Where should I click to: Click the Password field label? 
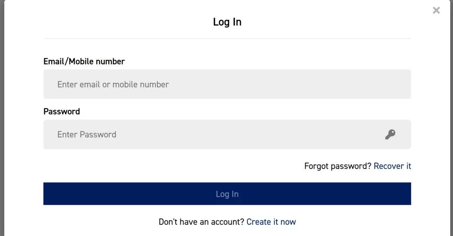[x=62, y=111]
